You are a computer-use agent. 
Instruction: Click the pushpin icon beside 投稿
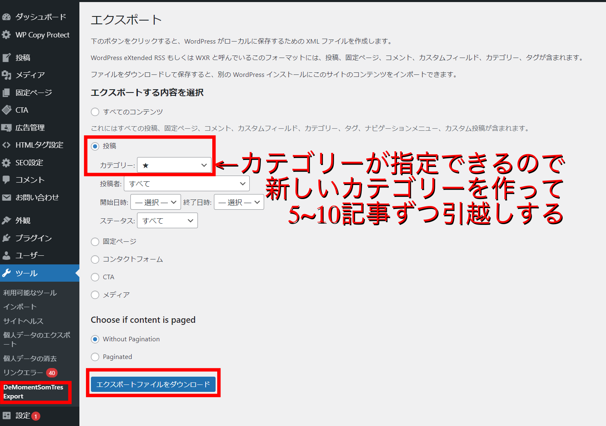tap(6, 58)
